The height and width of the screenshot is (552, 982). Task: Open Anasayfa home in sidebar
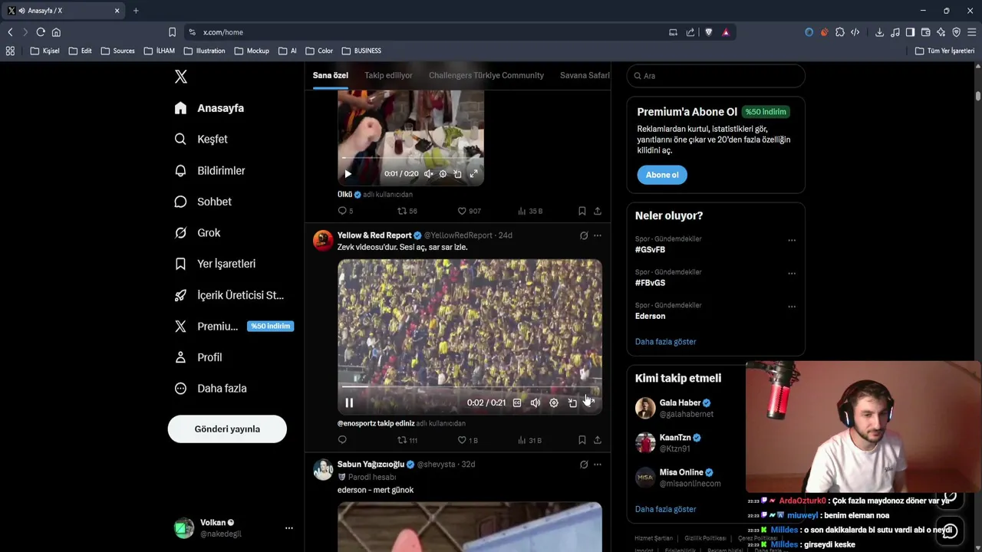209,108
